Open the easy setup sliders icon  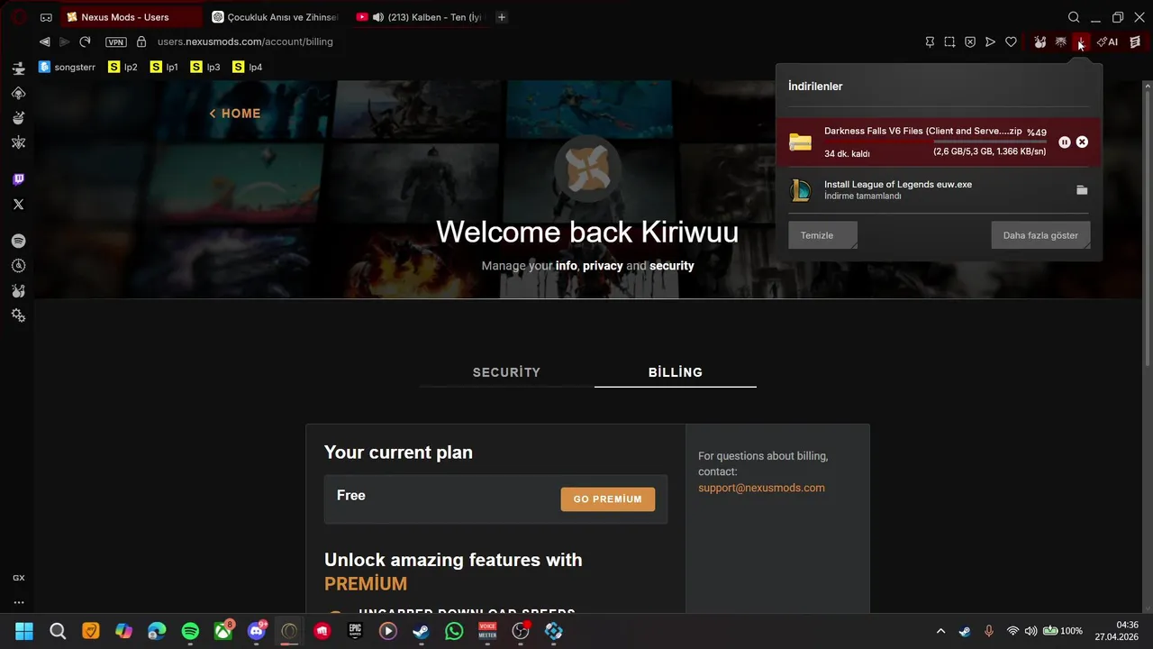[x=1135, y=41]
